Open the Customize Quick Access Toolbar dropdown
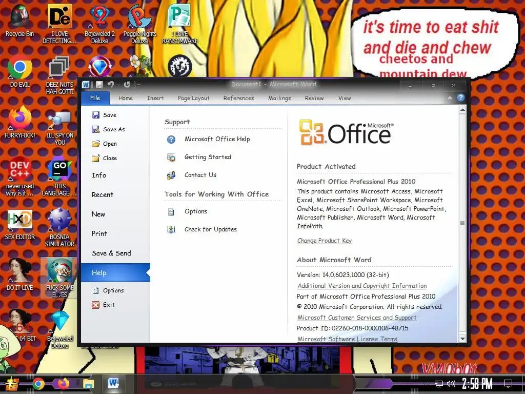Viewport: 525px width, 394px height. point(138,85)
